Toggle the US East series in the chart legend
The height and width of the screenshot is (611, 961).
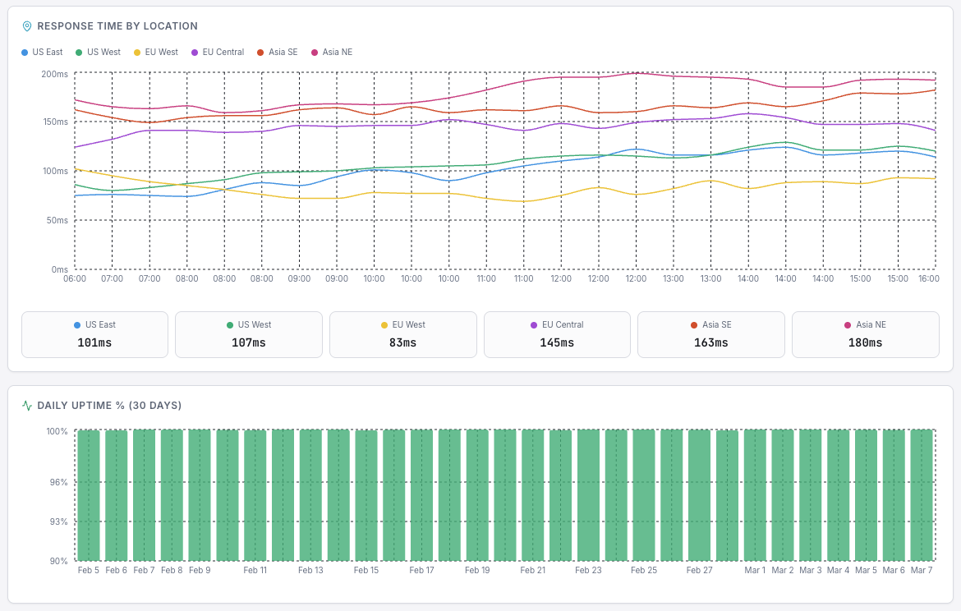42,52
